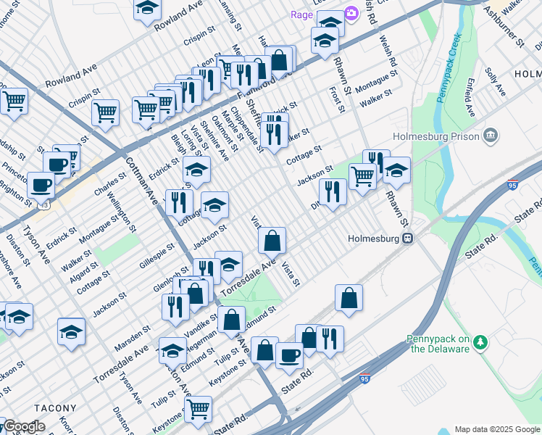Viewport: 542px width, 435px height.
Task: Click the Shelmire Ave label
Action: 214,141
